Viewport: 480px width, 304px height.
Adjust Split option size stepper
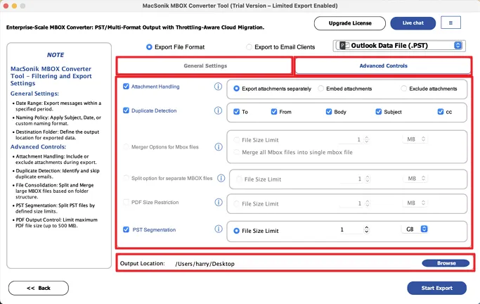pyautogui.click(x=368, y=179)
